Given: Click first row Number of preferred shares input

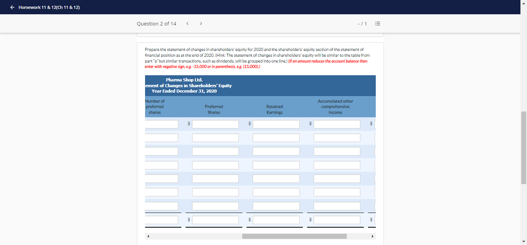Looking at the screenshot, I should 162,124.
